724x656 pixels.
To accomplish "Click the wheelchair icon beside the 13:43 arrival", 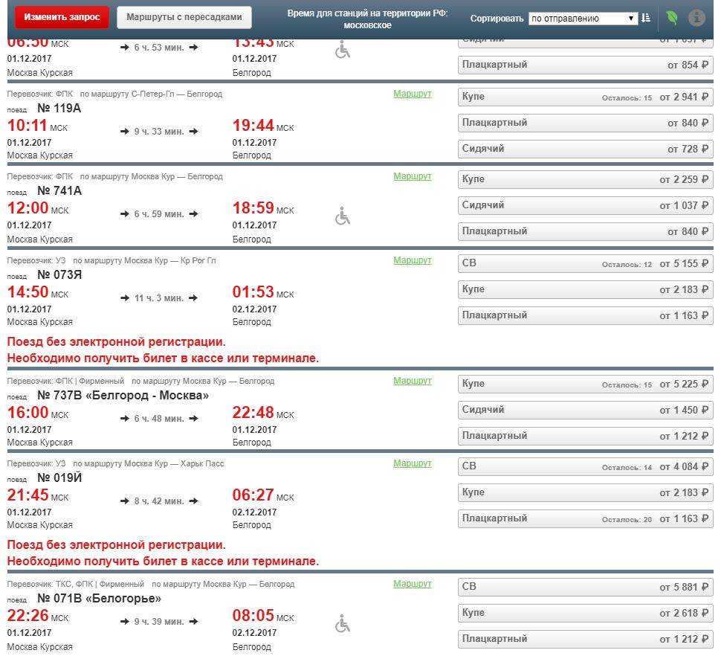I will coord(343,49).
